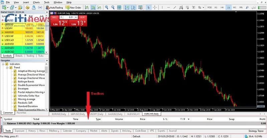Draw a horizontal line on chart
Image resolution: width=267 pixels, height=138 pixels.
click(169, 7)
